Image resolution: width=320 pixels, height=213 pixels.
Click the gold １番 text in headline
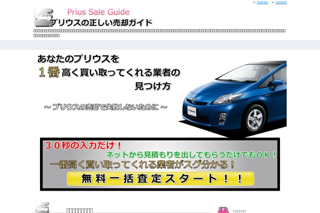(49, 72)
